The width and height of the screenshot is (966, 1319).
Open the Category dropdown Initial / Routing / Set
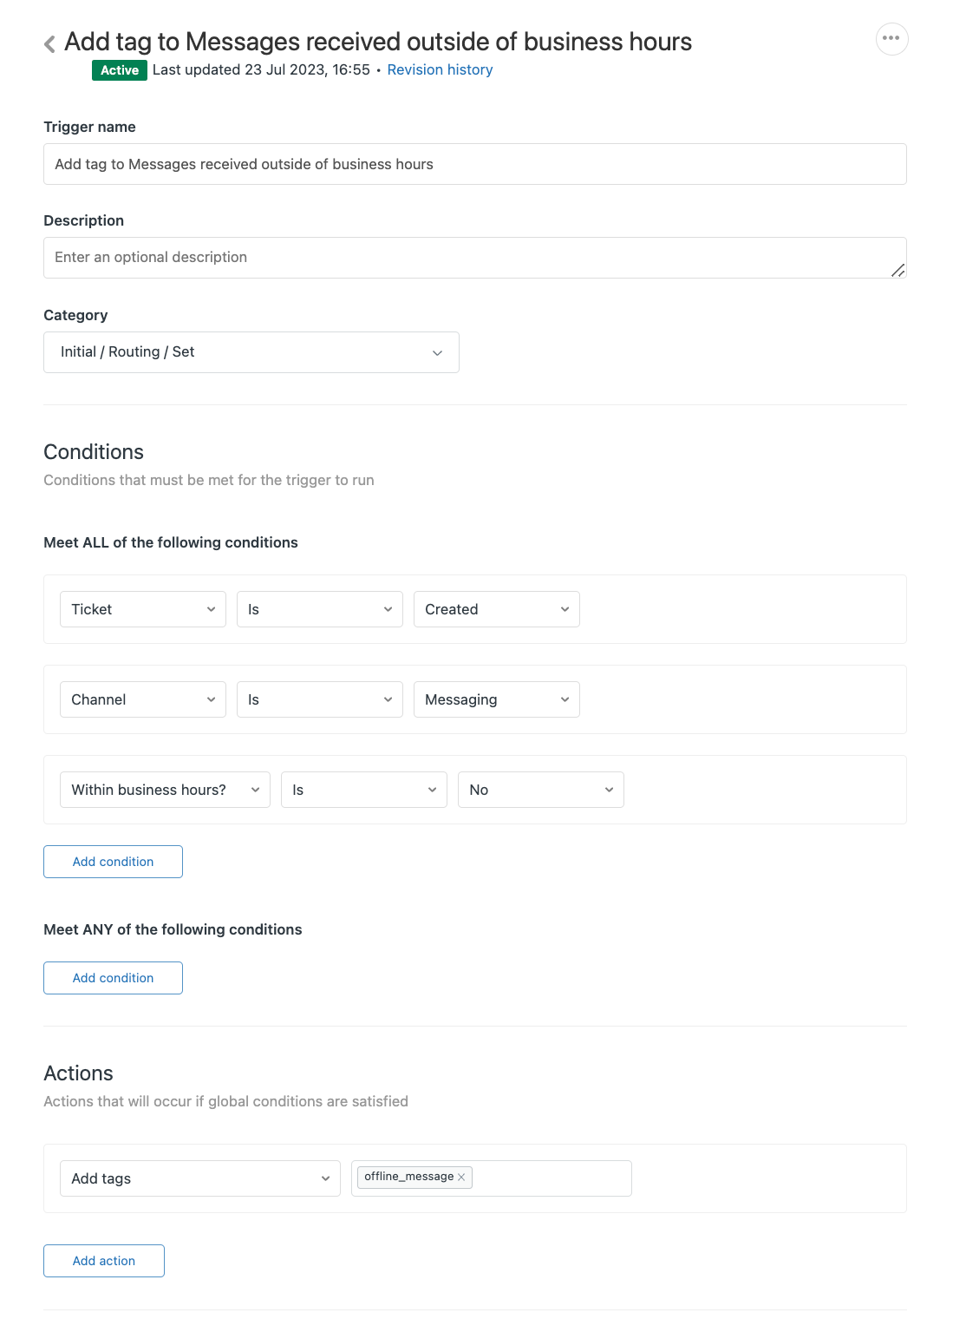click(x=251, y=352)
